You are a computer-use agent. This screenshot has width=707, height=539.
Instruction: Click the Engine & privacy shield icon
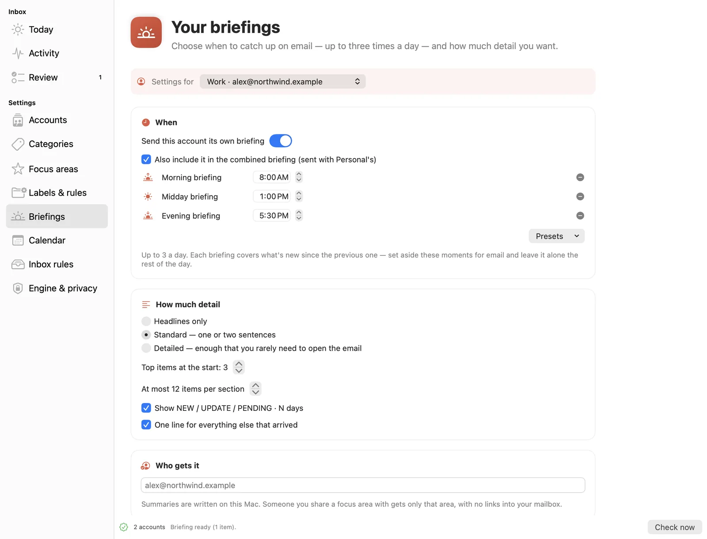click(x=18, y=288)
